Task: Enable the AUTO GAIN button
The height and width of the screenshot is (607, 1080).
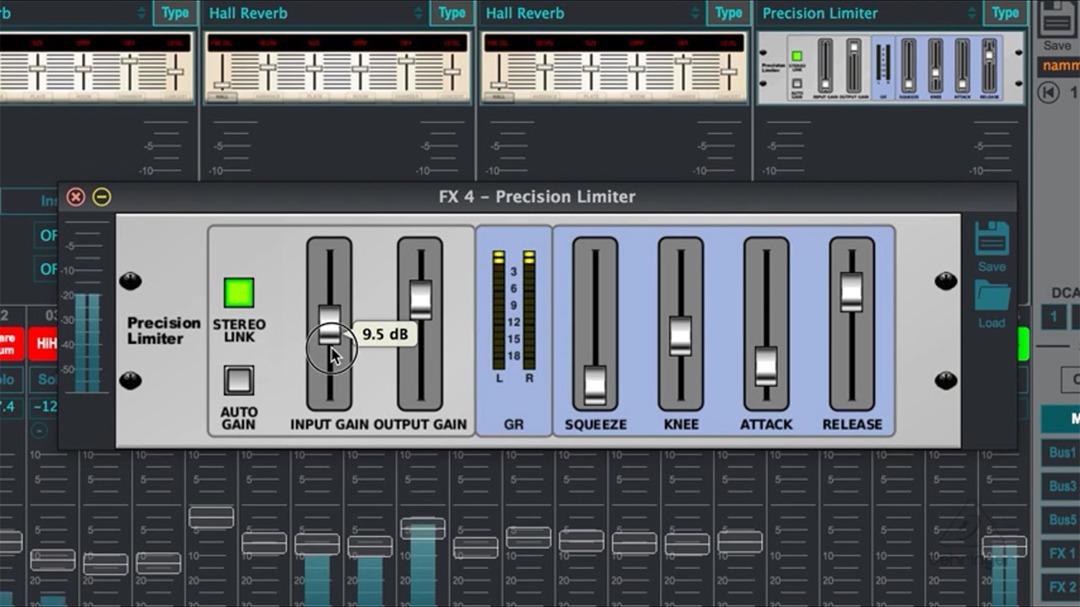Action: pyautogui.click(x=239, y=380)
